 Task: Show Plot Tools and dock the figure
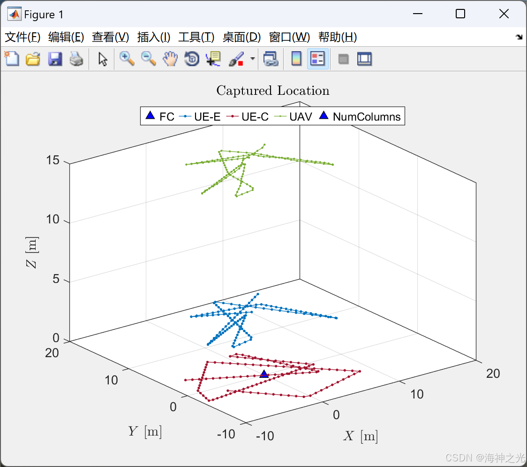(364, 59)
